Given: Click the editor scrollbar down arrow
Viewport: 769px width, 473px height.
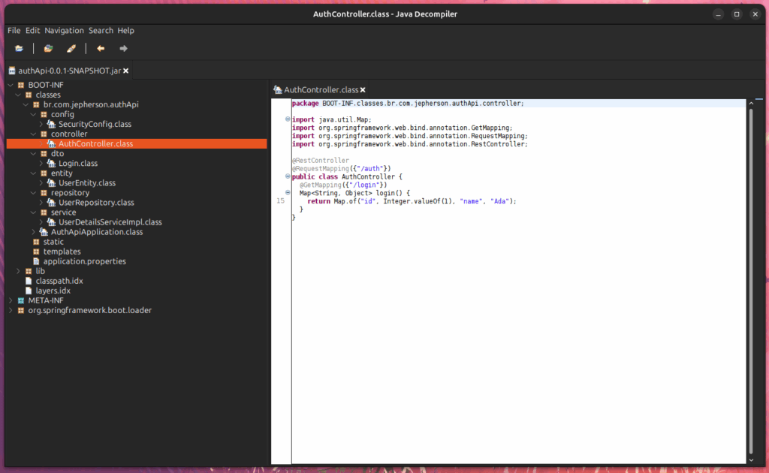Looking at the screenshot, I should (x=751, y=459).
